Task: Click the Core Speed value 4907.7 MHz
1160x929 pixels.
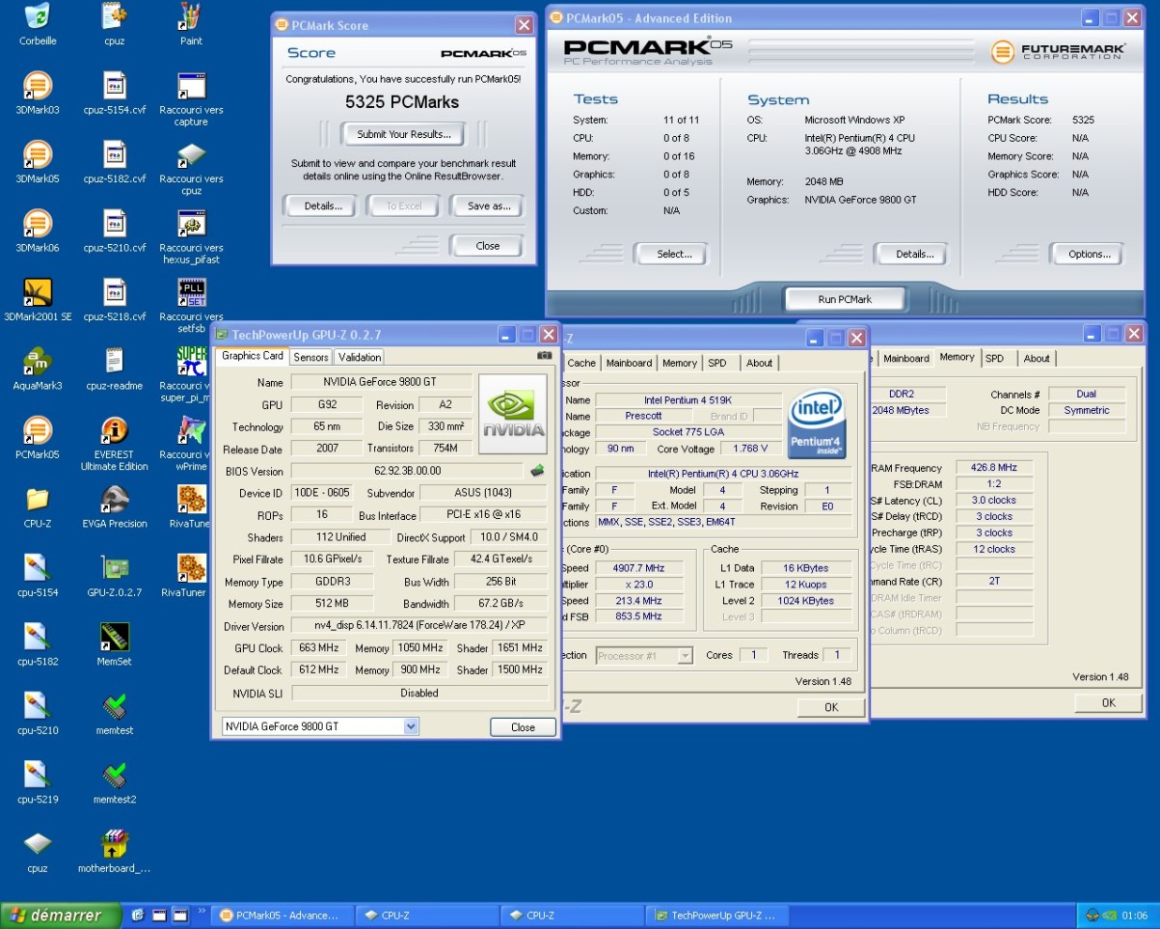Action: [638, 568]
